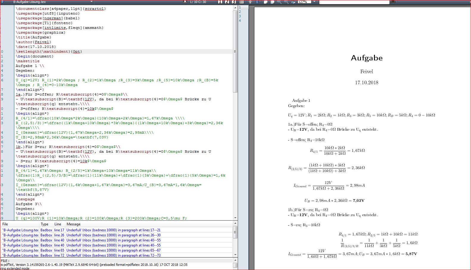Go to previous PDF page with up arrow
The image size is (471, 270).
coord(250,2)
